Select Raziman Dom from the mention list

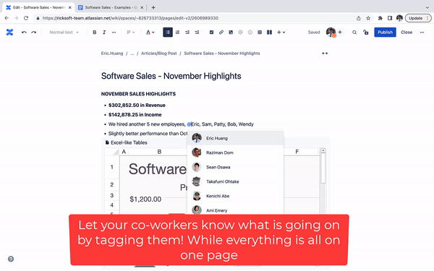click(x=235, y=152)
